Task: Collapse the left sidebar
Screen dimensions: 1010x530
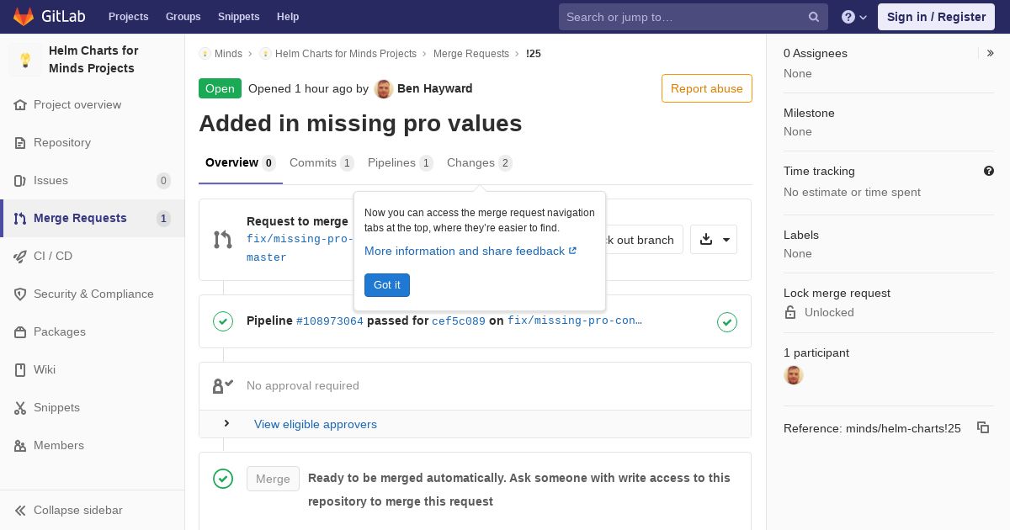Action: [77, 510]
